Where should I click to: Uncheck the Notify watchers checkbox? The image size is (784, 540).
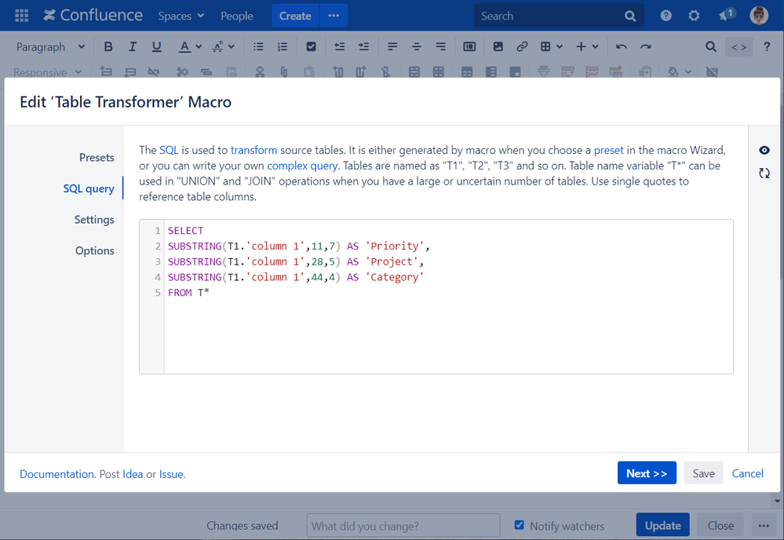tap(519, 525)
